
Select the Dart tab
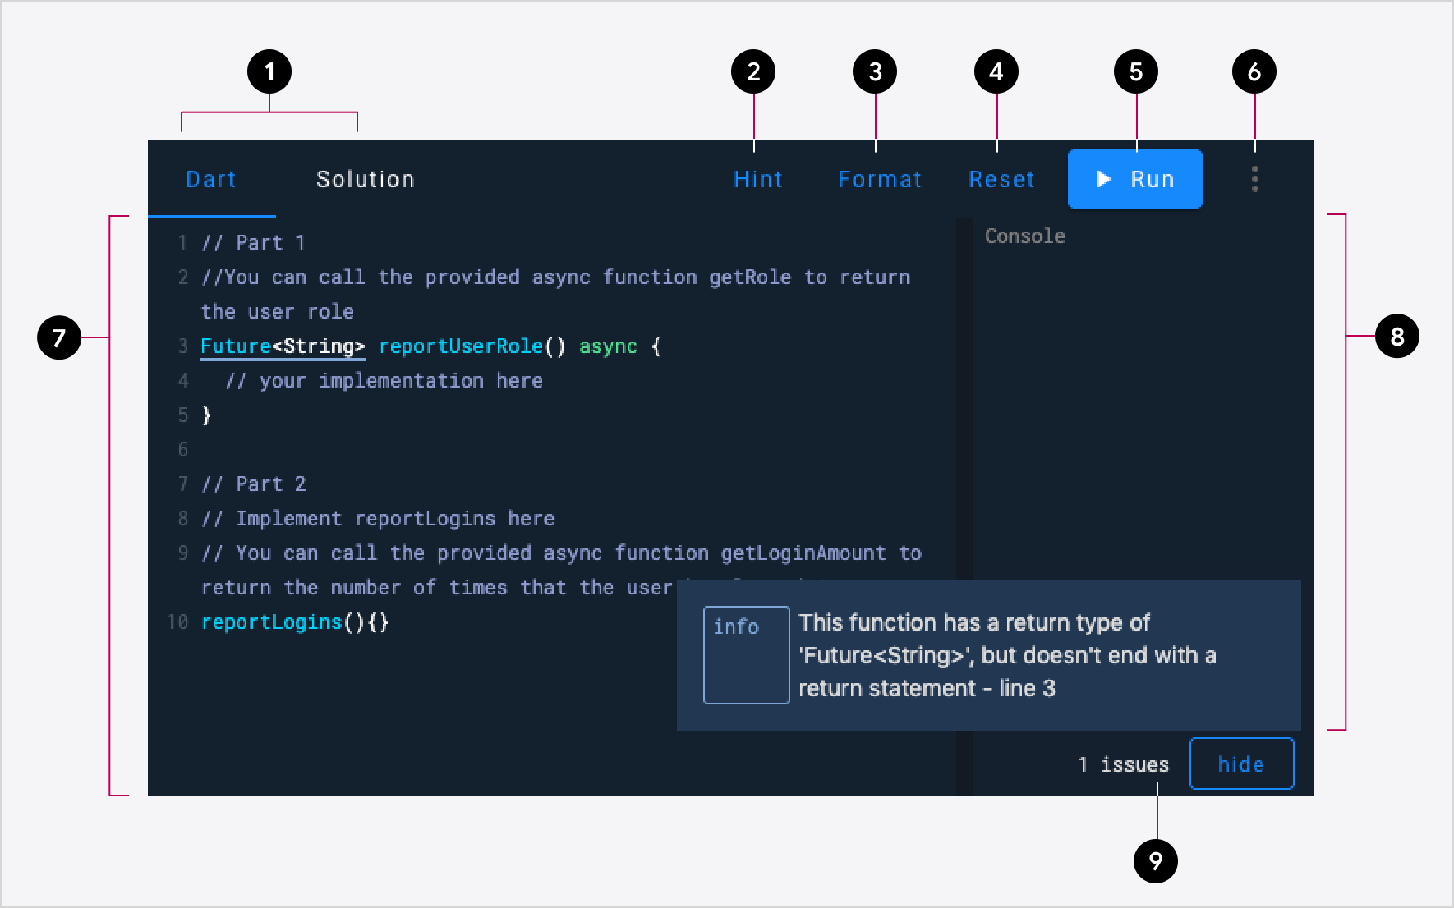pyautogui.click(x=210, y=179)
